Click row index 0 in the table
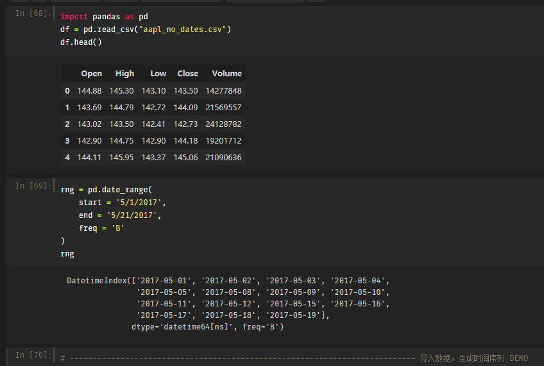This screenshot has height=366, width=544. point(67,91)
